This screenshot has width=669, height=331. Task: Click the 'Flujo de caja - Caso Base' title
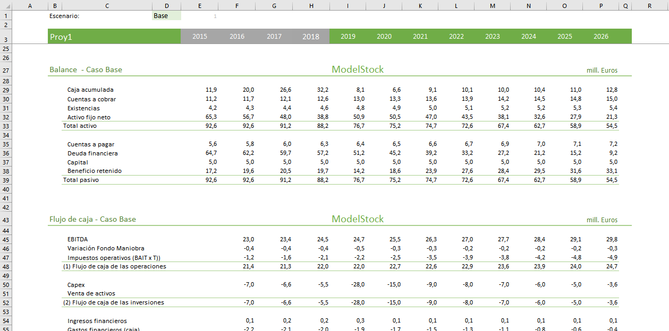click(92, 219)
